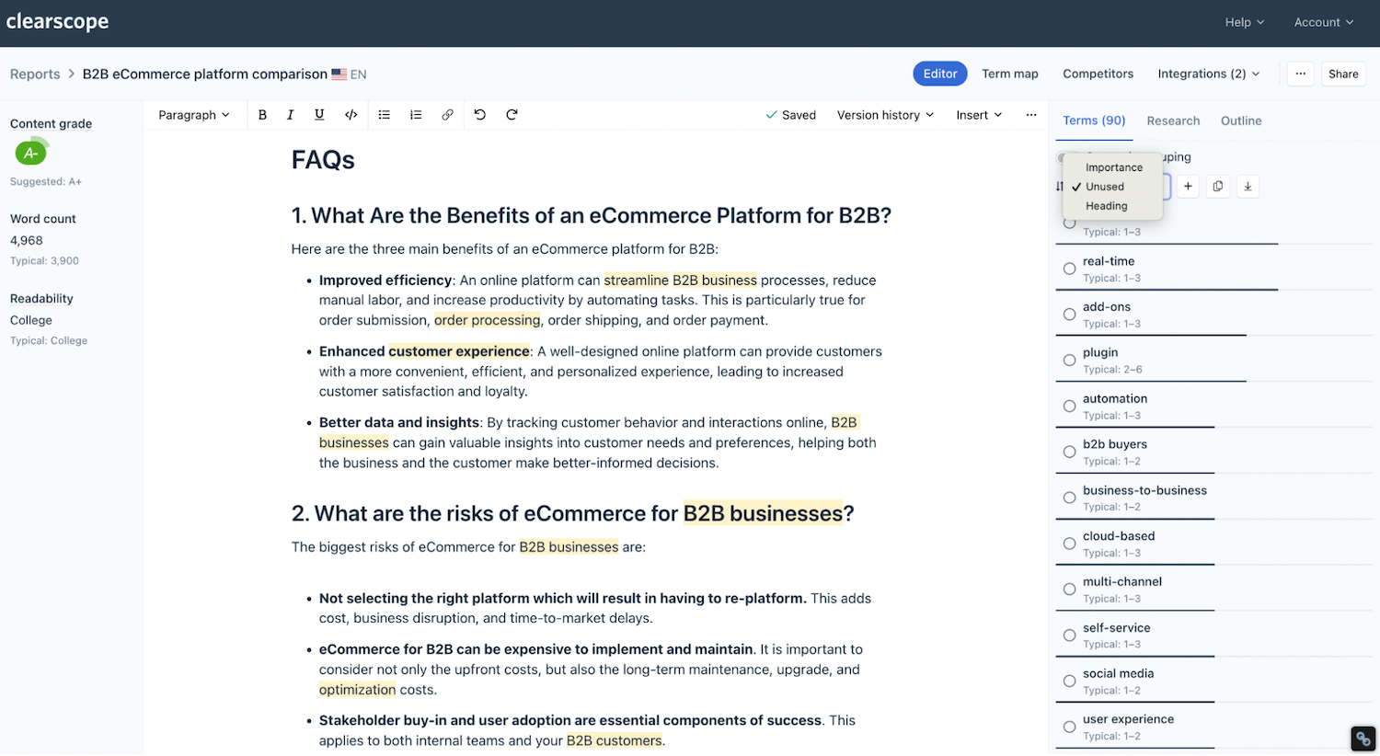Select the circle next to multi-channel
This screenshot has width=1380, height=756.
pos(1069,590)
